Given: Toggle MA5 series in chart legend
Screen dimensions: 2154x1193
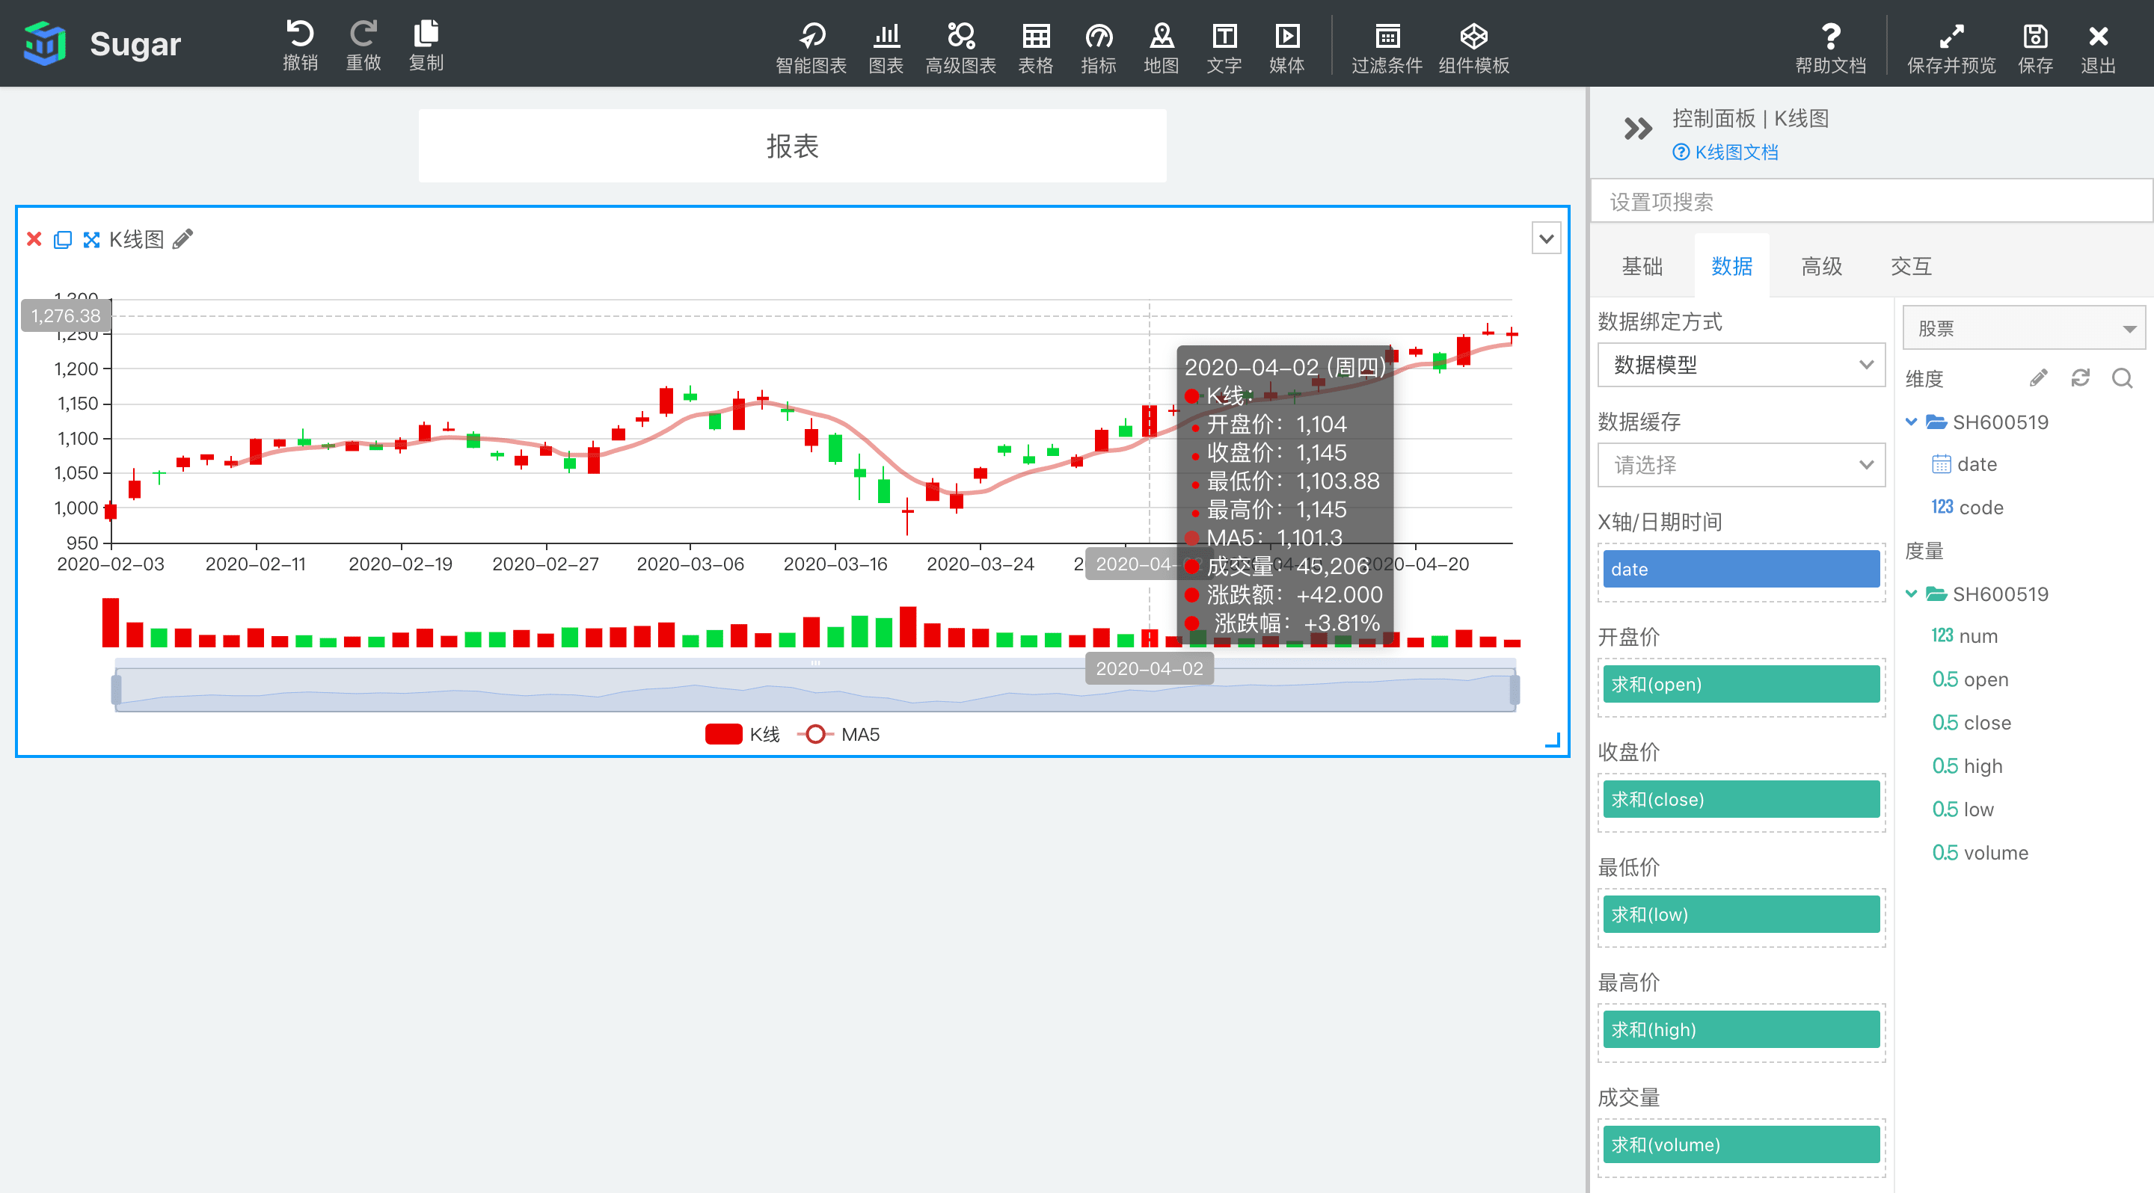Looking at the screenshot, I should 838,734.
